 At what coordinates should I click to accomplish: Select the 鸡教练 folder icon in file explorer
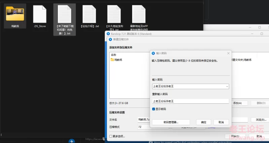click(x=15, y=14)
